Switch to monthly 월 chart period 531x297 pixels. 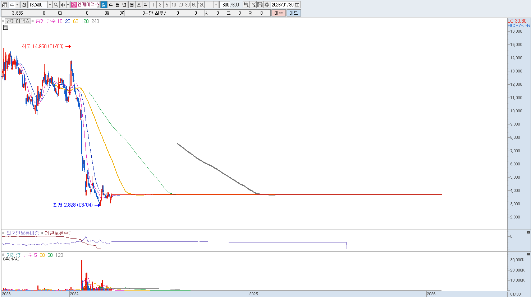(x=118, y=5)
